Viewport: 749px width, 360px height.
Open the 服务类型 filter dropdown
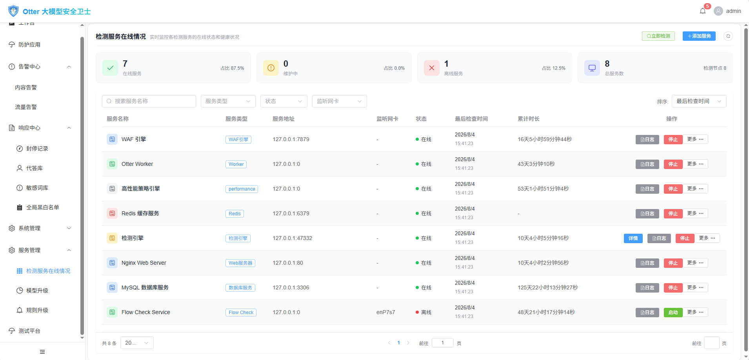[228, 101]
